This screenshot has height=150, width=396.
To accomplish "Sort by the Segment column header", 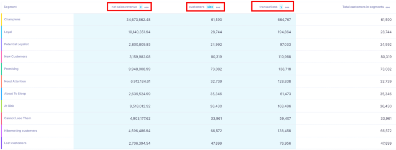I will pyautogui.click(x=10, y=7).
